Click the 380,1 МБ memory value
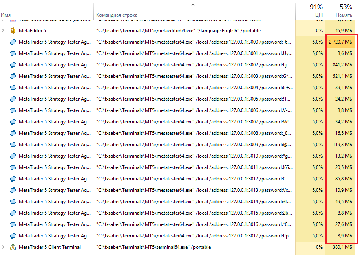This screenshot has width=358, height=257. (x=343, y=247)
